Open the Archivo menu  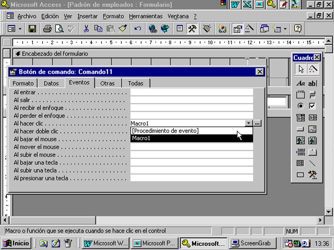tap(27, 16)
